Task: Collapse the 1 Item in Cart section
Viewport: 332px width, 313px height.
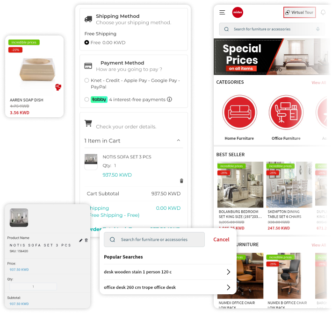Action: (x=179, y=141)
